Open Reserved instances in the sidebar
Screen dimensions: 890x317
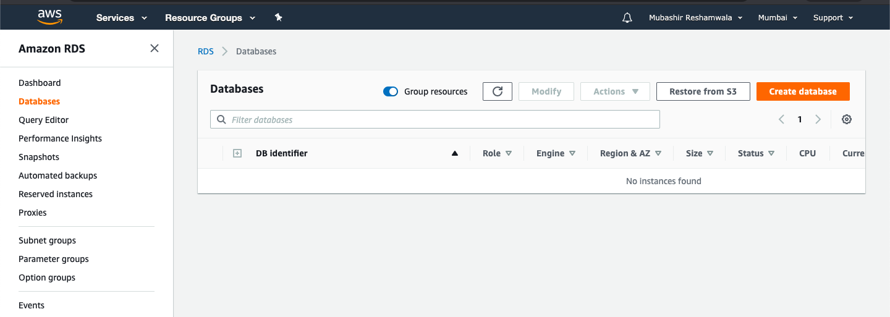pyautogui.click(x=56, y=194)
